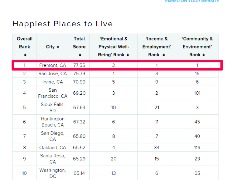Click the Total Score column header text
241x180 pixels.
(79, 43)
